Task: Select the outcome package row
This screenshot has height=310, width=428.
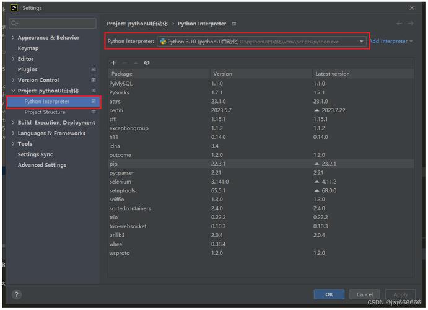Action: click(x=261, y=155)
